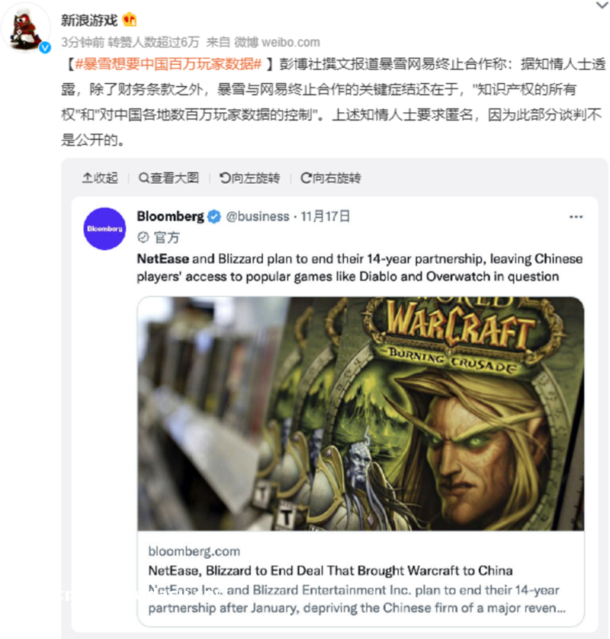Click 查看大图 to view large image
The width and height of the screenshot is (610, 639).
pos(169,178)
